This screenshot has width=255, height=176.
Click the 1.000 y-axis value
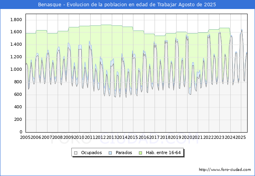point(16,70)
